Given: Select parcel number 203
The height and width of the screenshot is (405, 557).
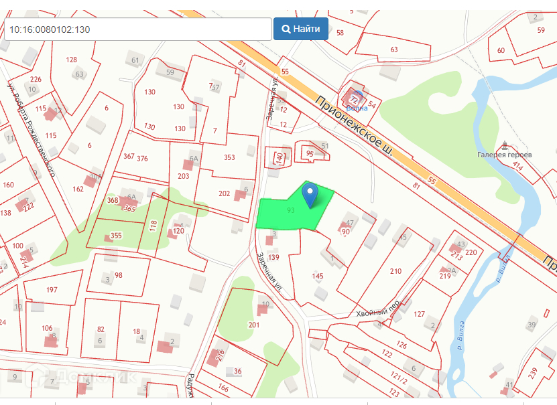Looking at the screenshot, I should pos(183,176).
